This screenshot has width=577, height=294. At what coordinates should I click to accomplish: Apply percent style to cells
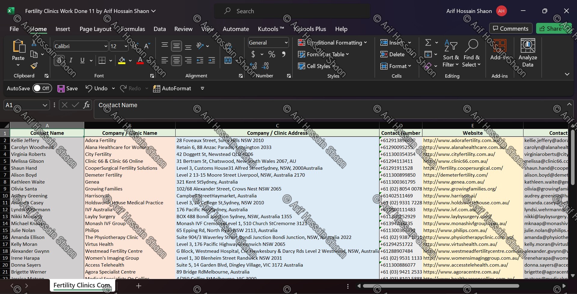272,54
